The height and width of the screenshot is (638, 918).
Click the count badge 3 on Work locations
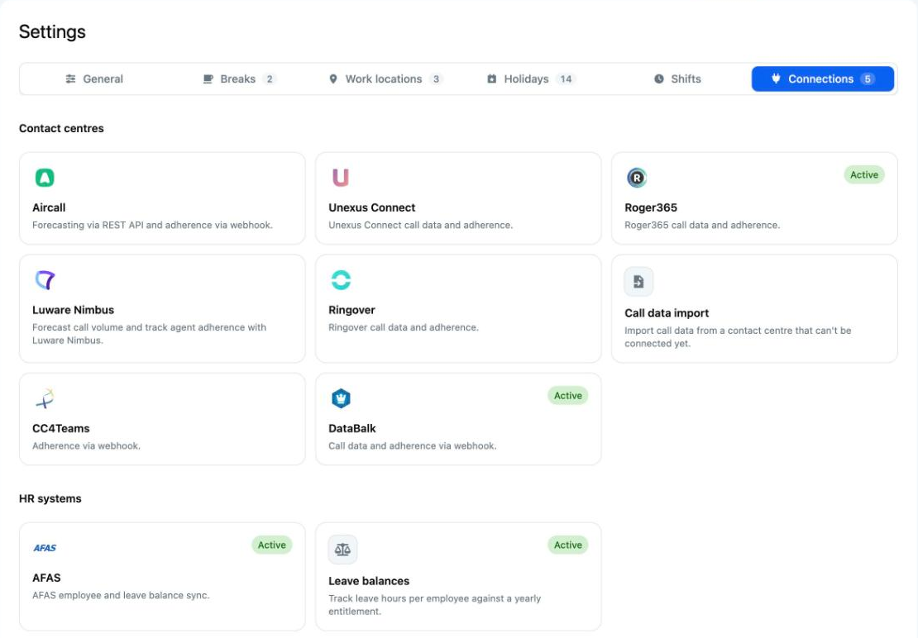pos(436,79)
